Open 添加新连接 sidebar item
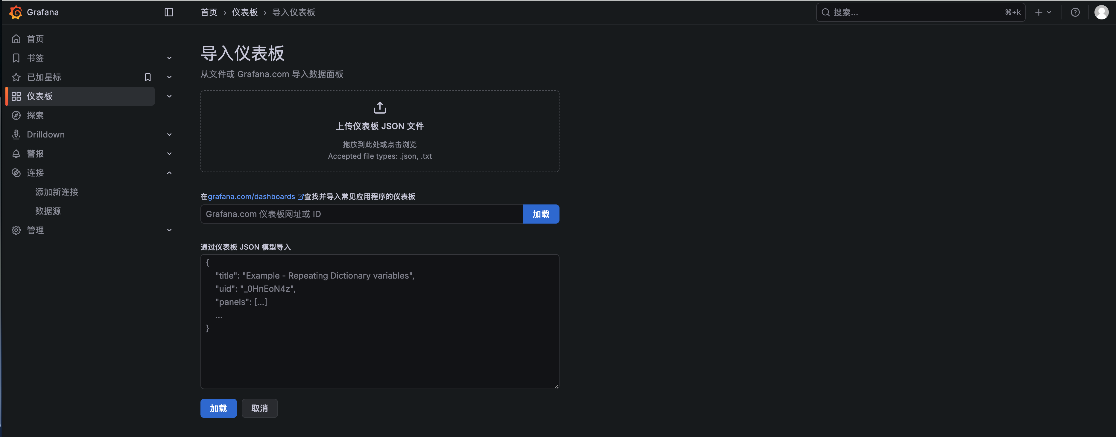1116x437 pixels. [x=56, y=192]
